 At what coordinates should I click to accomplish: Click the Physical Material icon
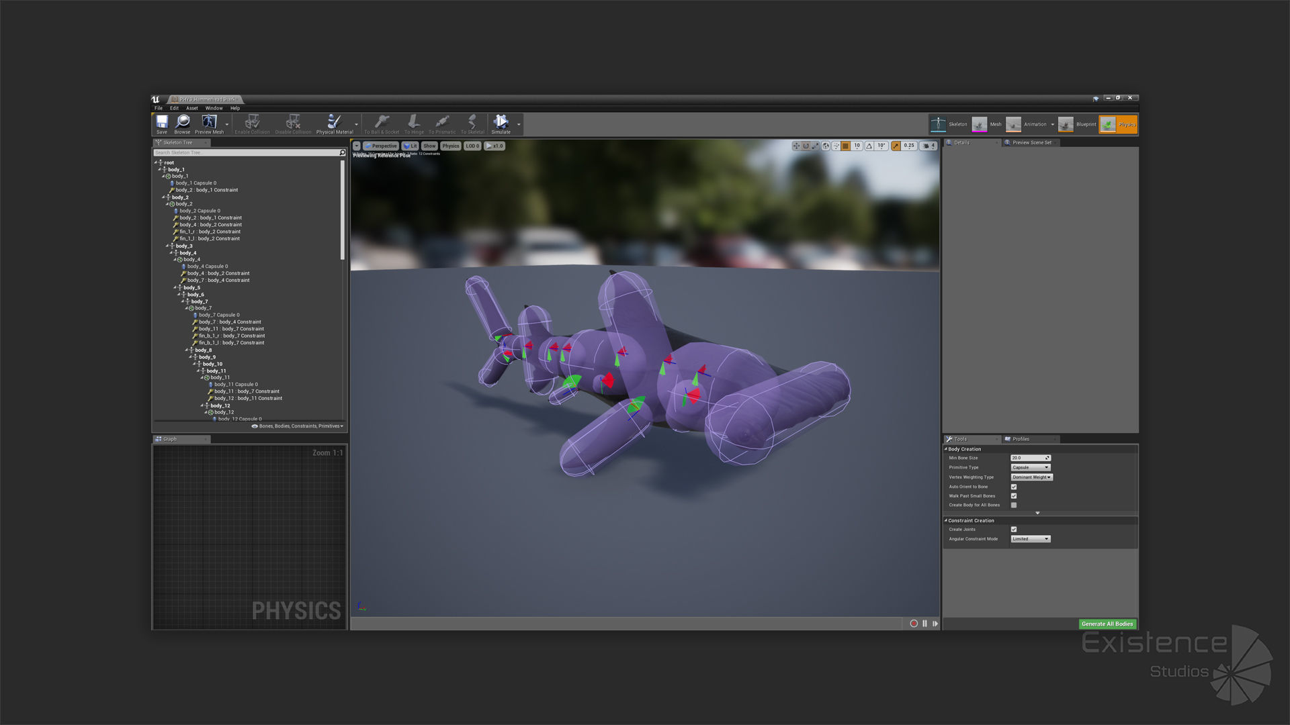[x=334, y=123]
